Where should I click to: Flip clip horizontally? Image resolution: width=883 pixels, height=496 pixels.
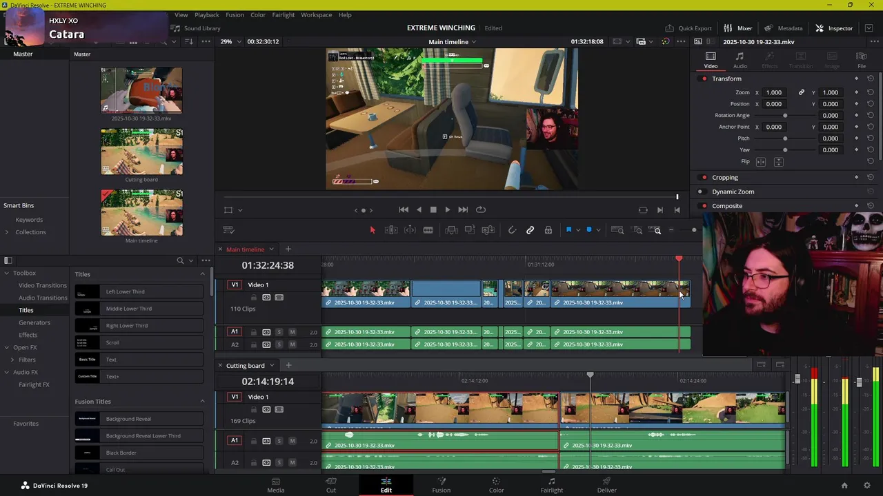point(761,162)
